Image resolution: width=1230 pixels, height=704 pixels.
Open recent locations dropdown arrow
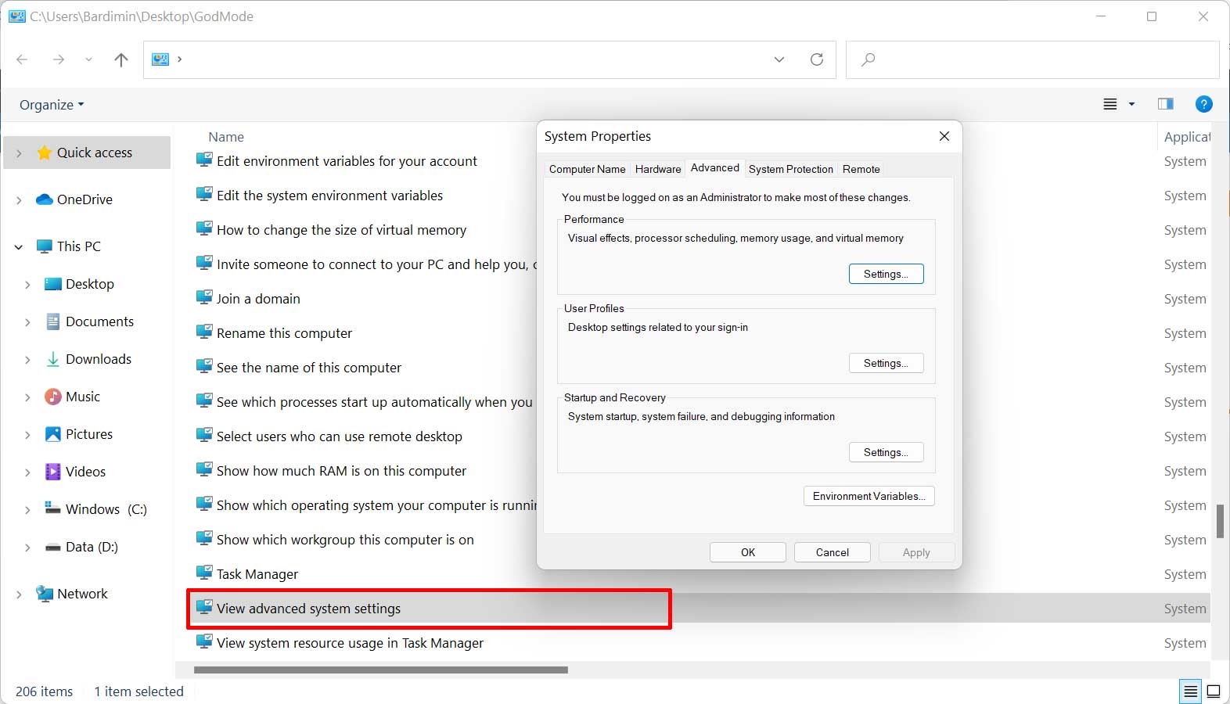pos(88,59)
